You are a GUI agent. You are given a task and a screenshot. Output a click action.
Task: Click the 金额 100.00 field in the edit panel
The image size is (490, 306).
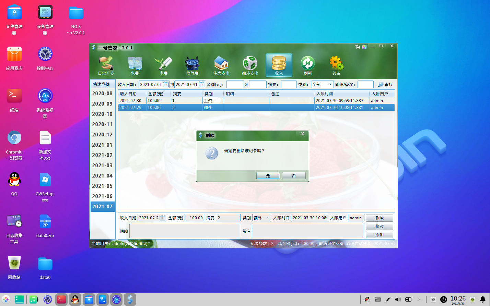[x=195, y=218]
